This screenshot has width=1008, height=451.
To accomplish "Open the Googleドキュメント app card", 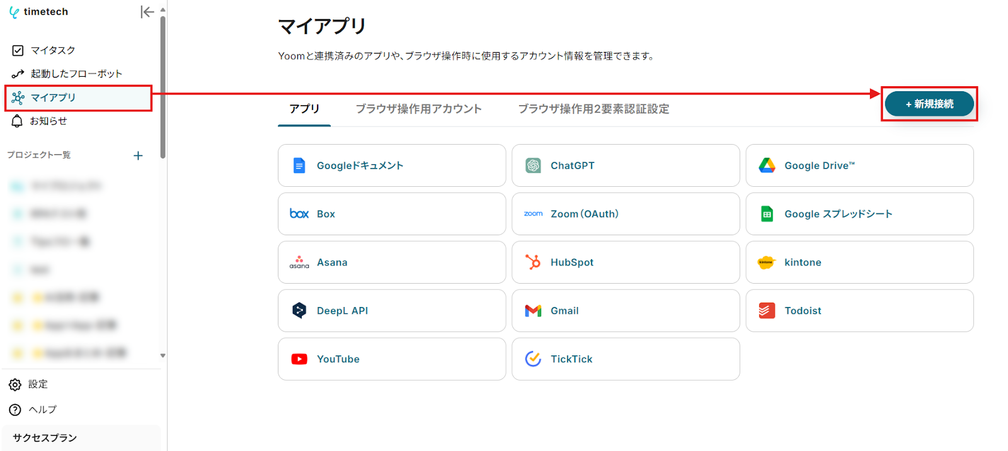I will click(x=392, y=165).
